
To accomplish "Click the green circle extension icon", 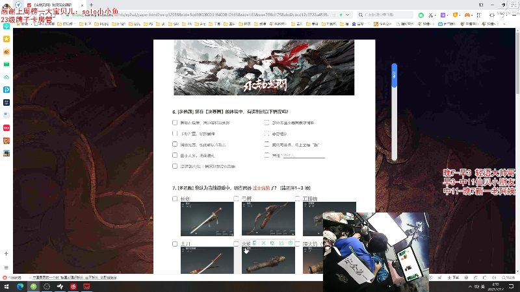I will click(421, 15).
